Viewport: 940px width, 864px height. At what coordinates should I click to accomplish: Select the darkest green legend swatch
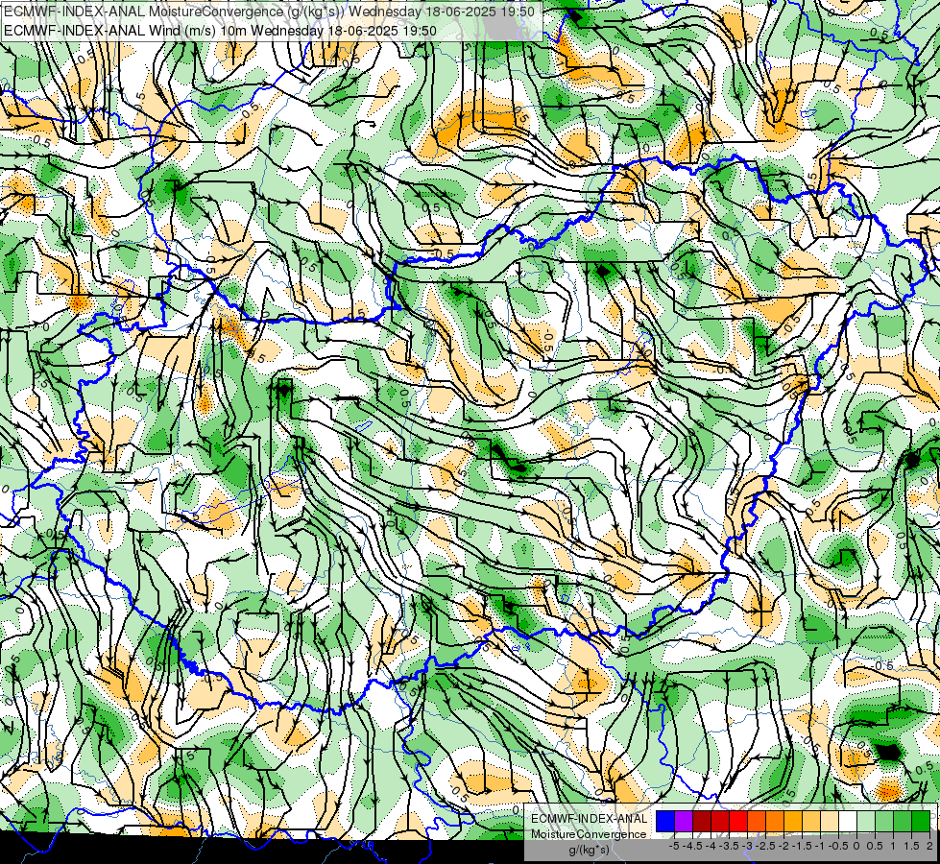tap(921, 822)
